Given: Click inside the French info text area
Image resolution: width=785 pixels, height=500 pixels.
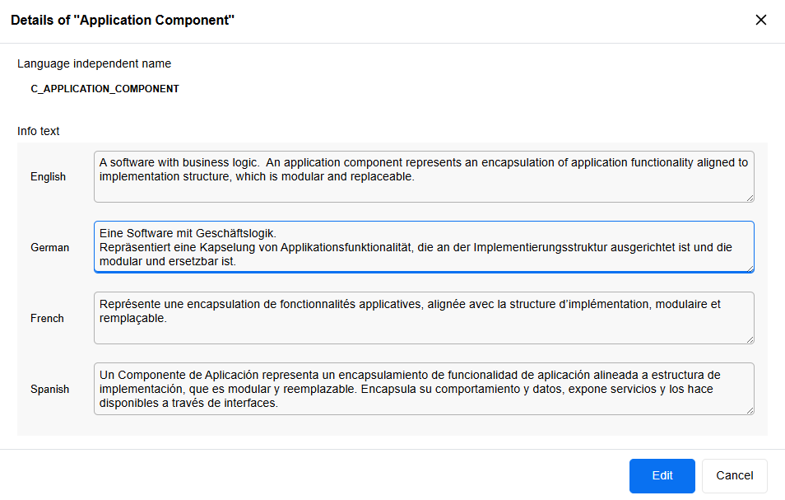Looking at the screenshot, I should (x=424, y=318).
